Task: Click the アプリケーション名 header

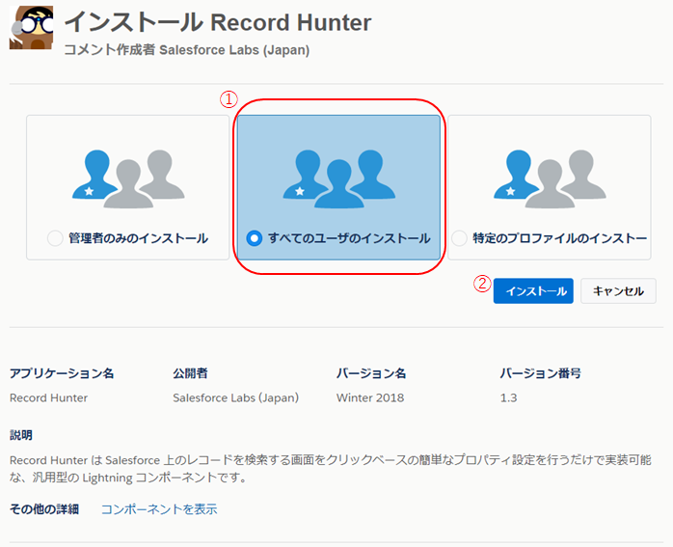Action: click(x=62, y=373)
